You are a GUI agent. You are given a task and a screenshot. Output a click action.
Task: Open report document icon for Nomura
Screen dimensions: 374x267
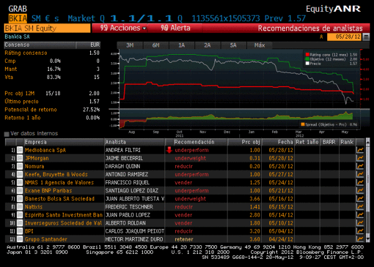[x=20, y=166]
